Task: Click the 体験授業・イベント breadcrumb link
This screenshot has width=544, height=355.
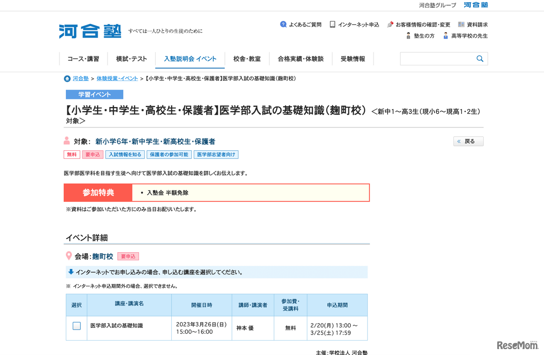Action: pyautogui.click(x=117, y=79)
